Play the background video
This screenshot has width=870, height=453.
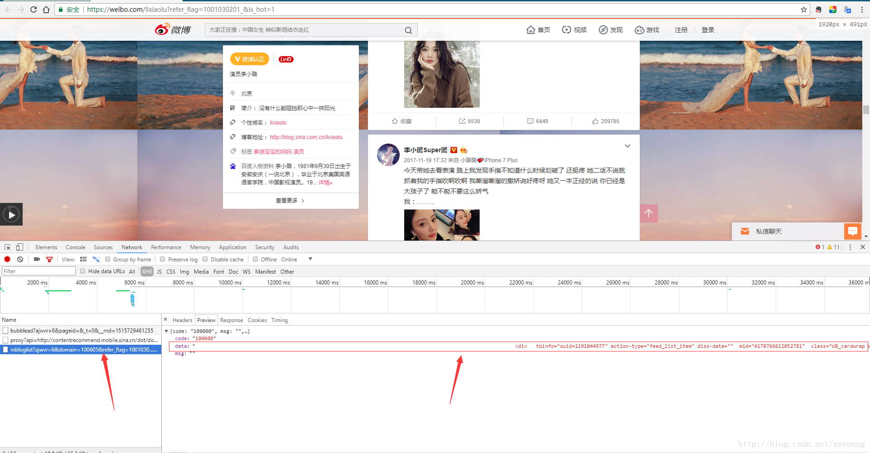coord(11,215)
